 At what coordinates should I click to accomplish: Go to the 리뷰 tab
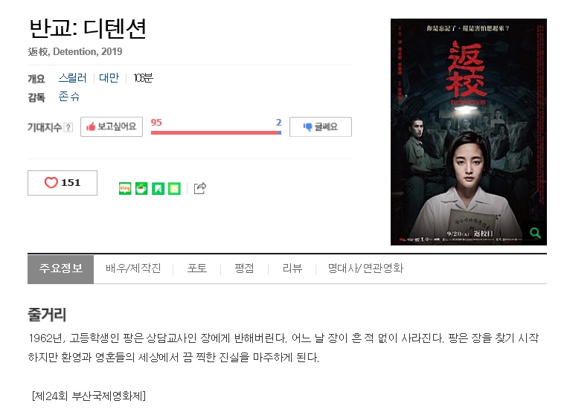tap(292, 268)
